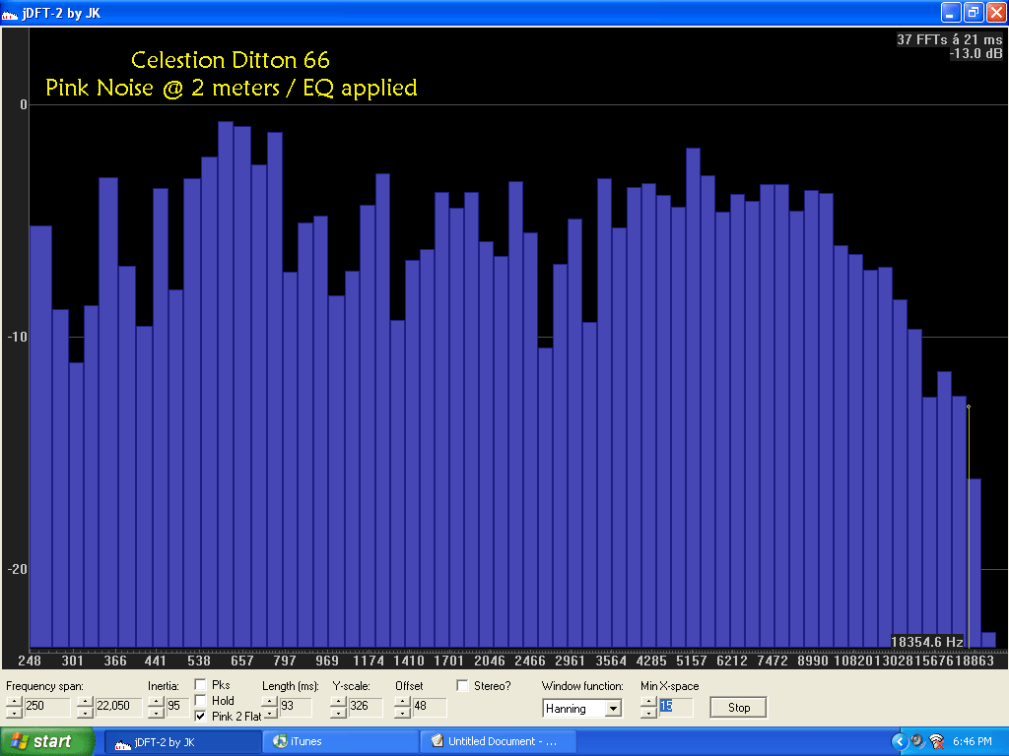Click the 657 frequency axis label
The width and height of the screenshot is (1009, 756).
(x=242, y=661)
